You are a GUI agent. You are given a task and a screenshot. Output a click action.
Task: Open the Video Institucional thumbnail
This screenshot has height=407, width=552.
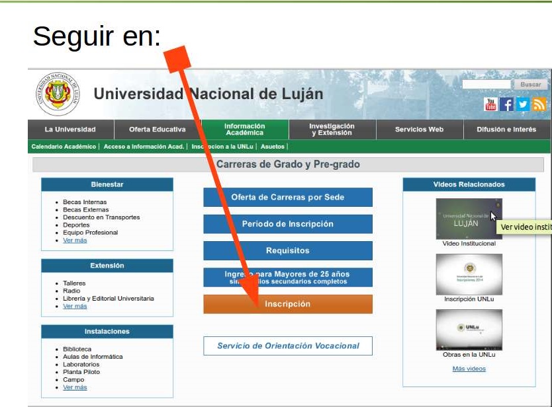click(x=469, y=219)
